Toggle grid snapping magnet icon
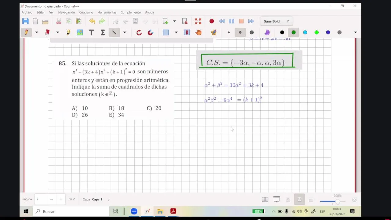 (150, 32)
